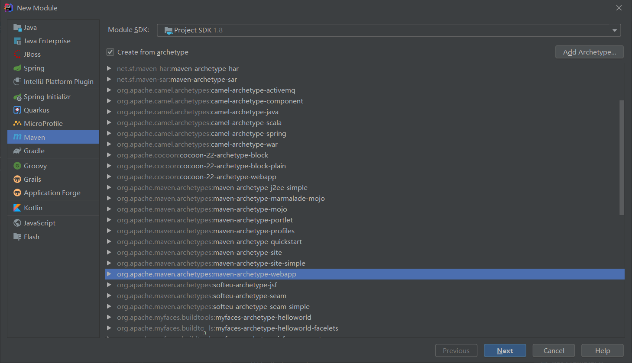
Task: Select Gradle module type
Action: tap(53, 151)
